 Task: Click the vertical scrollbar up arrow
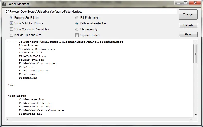(x=196, y=42)
